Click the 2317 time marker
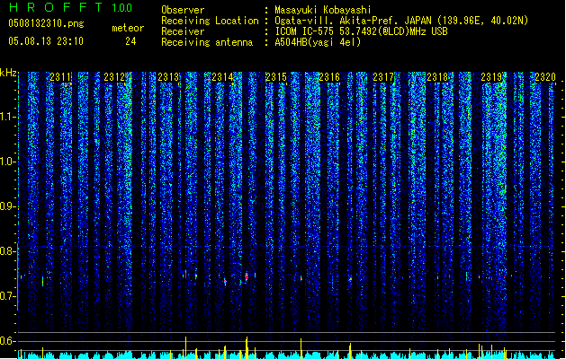Screen dimensions: 566x359 click(x=383, y=77)
